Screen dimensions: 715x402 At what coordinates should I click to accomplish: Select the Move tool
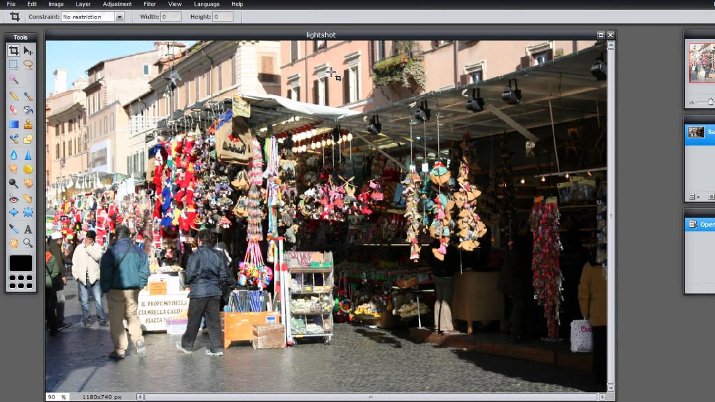pos(28,51)
